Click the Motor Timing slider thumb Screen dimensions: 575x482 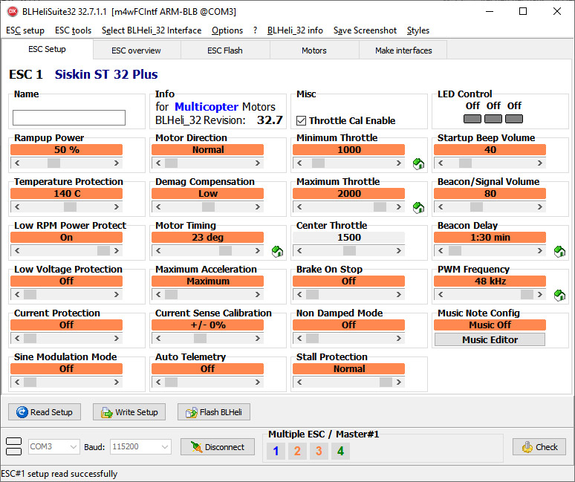(225, 251)
